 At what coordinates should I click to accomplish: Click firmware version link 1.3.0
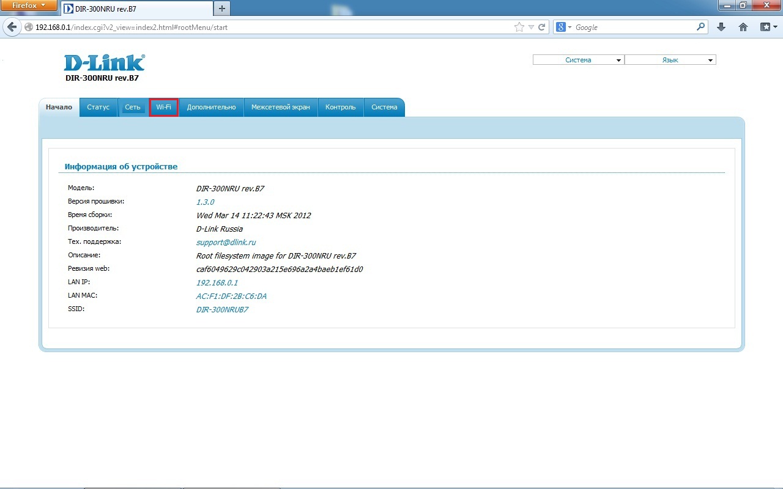pyautogui.click(x=205, y=202)
